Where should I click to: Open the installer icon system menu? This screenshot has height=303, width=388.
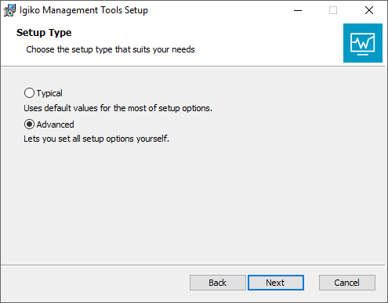click(9, 10)
